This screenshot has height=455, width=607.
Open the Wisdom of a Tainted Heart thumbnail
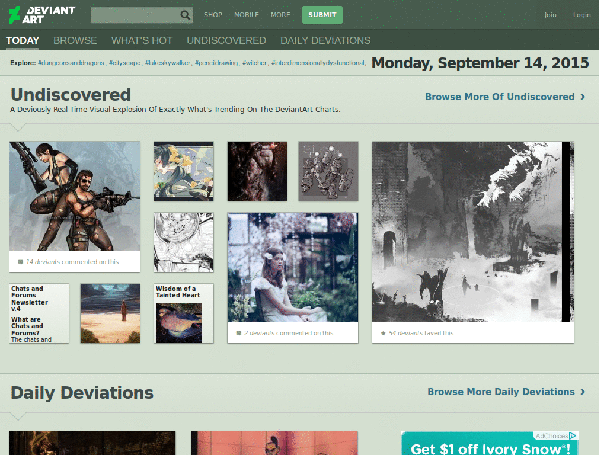[183, 313]
